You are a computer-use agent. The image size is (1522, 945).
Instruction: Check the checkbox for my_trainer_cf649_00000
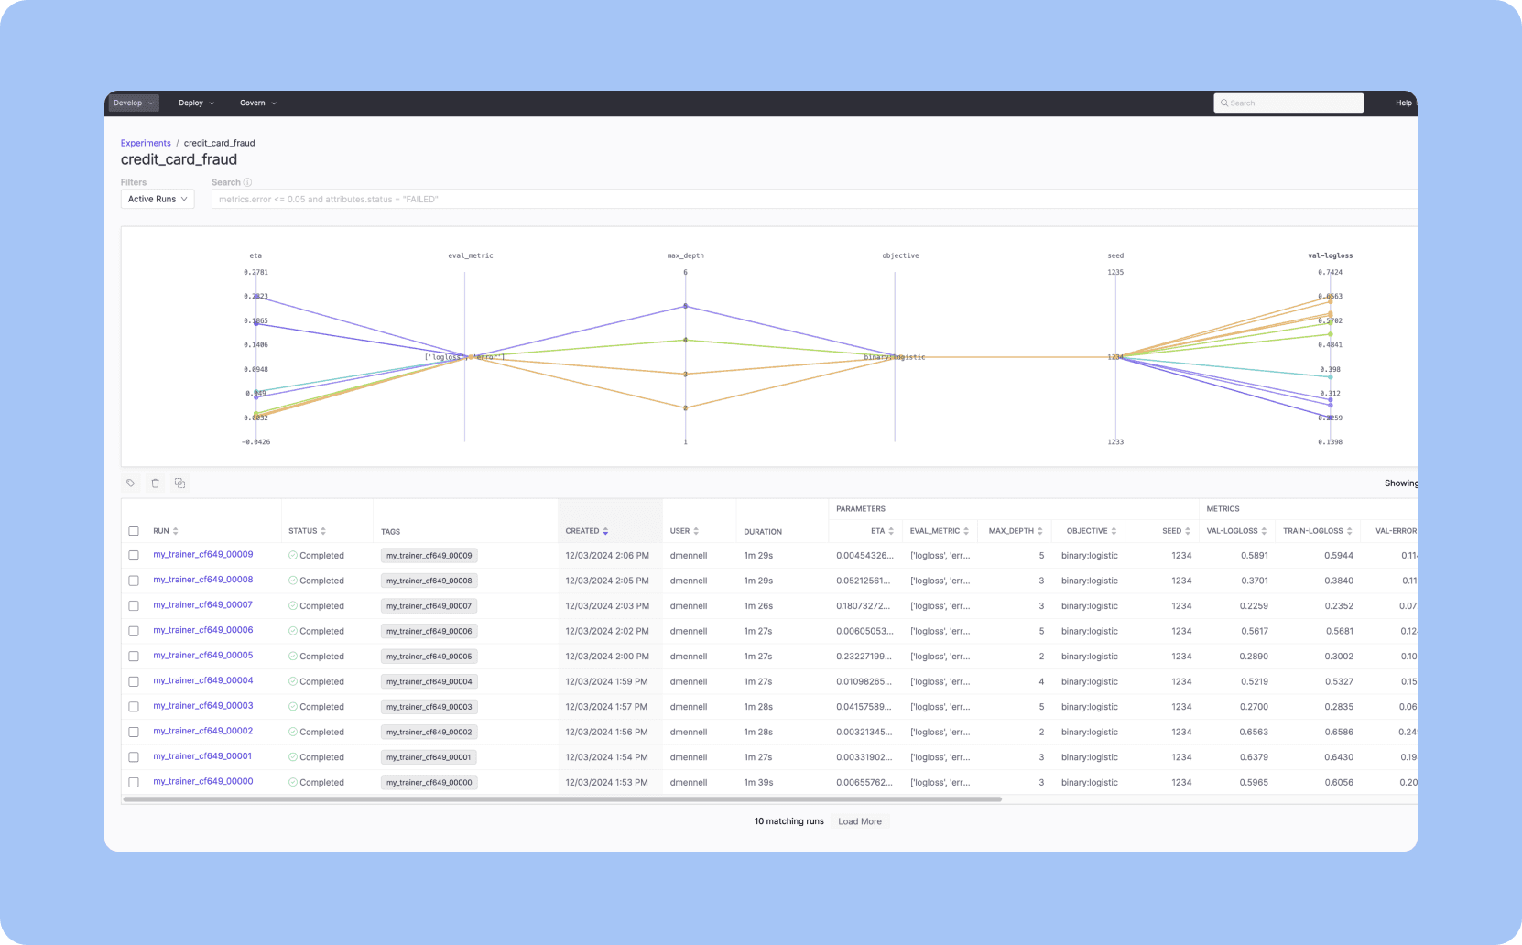click(x=134, y=781)
